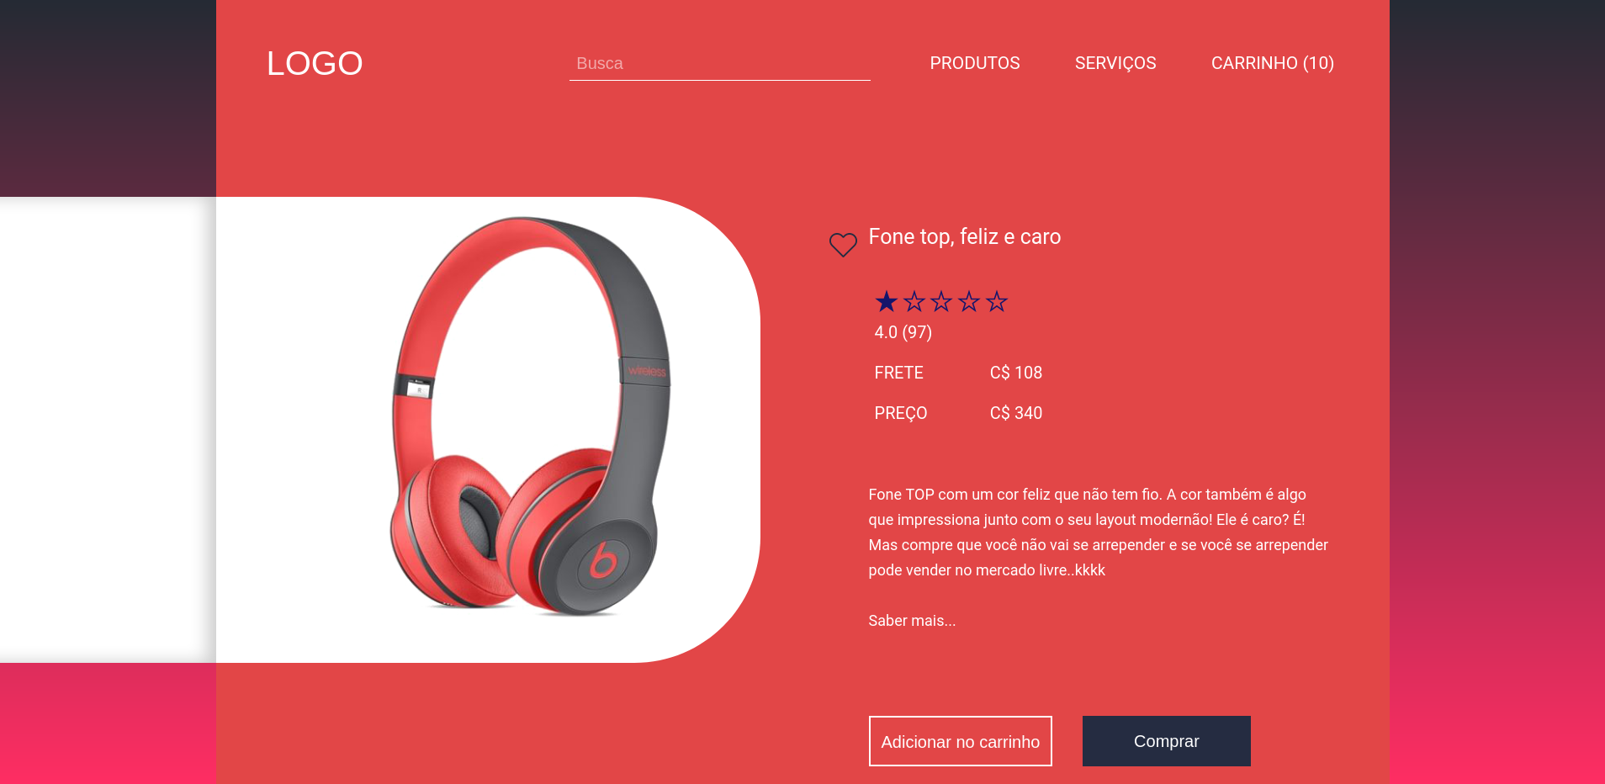Click the Adicionar no carrinho button

point(960,741)
